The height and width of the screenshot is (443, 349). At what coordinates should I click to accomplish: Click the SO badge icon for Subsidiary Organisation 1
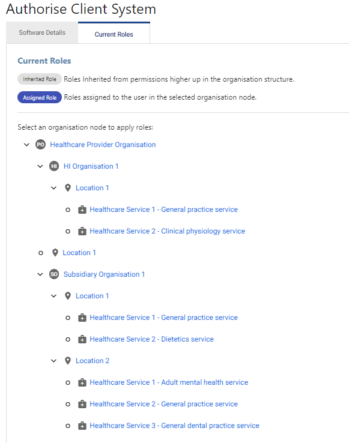click(x=54, y=274)
